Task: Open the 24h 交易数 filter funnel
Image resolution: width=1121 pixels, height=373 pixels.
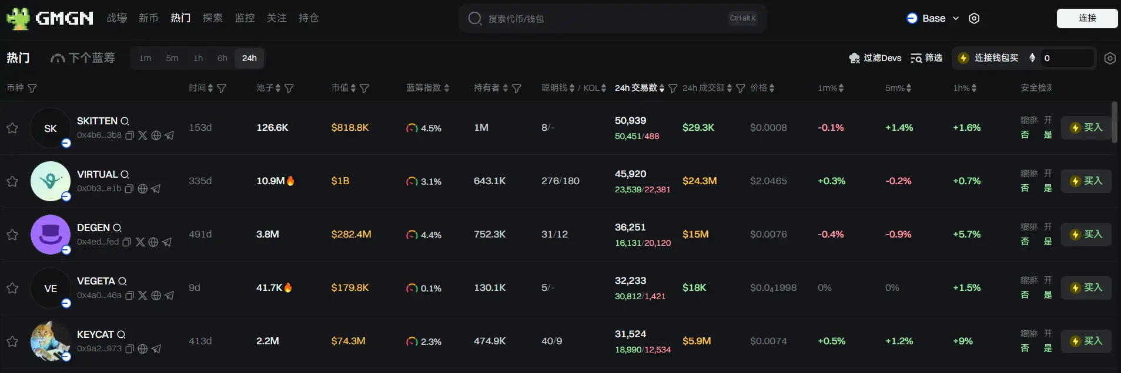Action: (673, 89)
